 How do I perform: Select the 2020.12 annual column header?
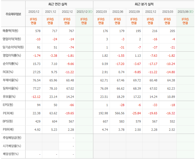[x=34, y=12]
